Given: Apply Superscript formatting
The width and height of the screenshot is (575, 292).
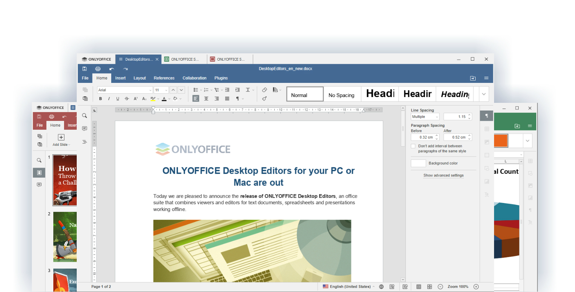Looking at the screenshot, I should pyautogui.click(x=136, y=99).
